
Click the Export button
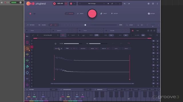pyautogui.click(x=151, y=14)
